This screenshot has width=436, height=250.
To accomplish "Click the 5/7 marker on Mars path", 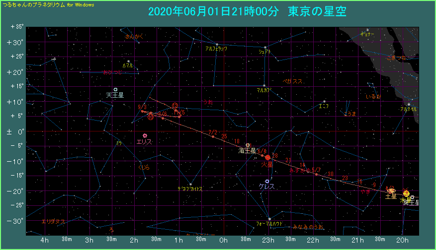I will (316, 174).
